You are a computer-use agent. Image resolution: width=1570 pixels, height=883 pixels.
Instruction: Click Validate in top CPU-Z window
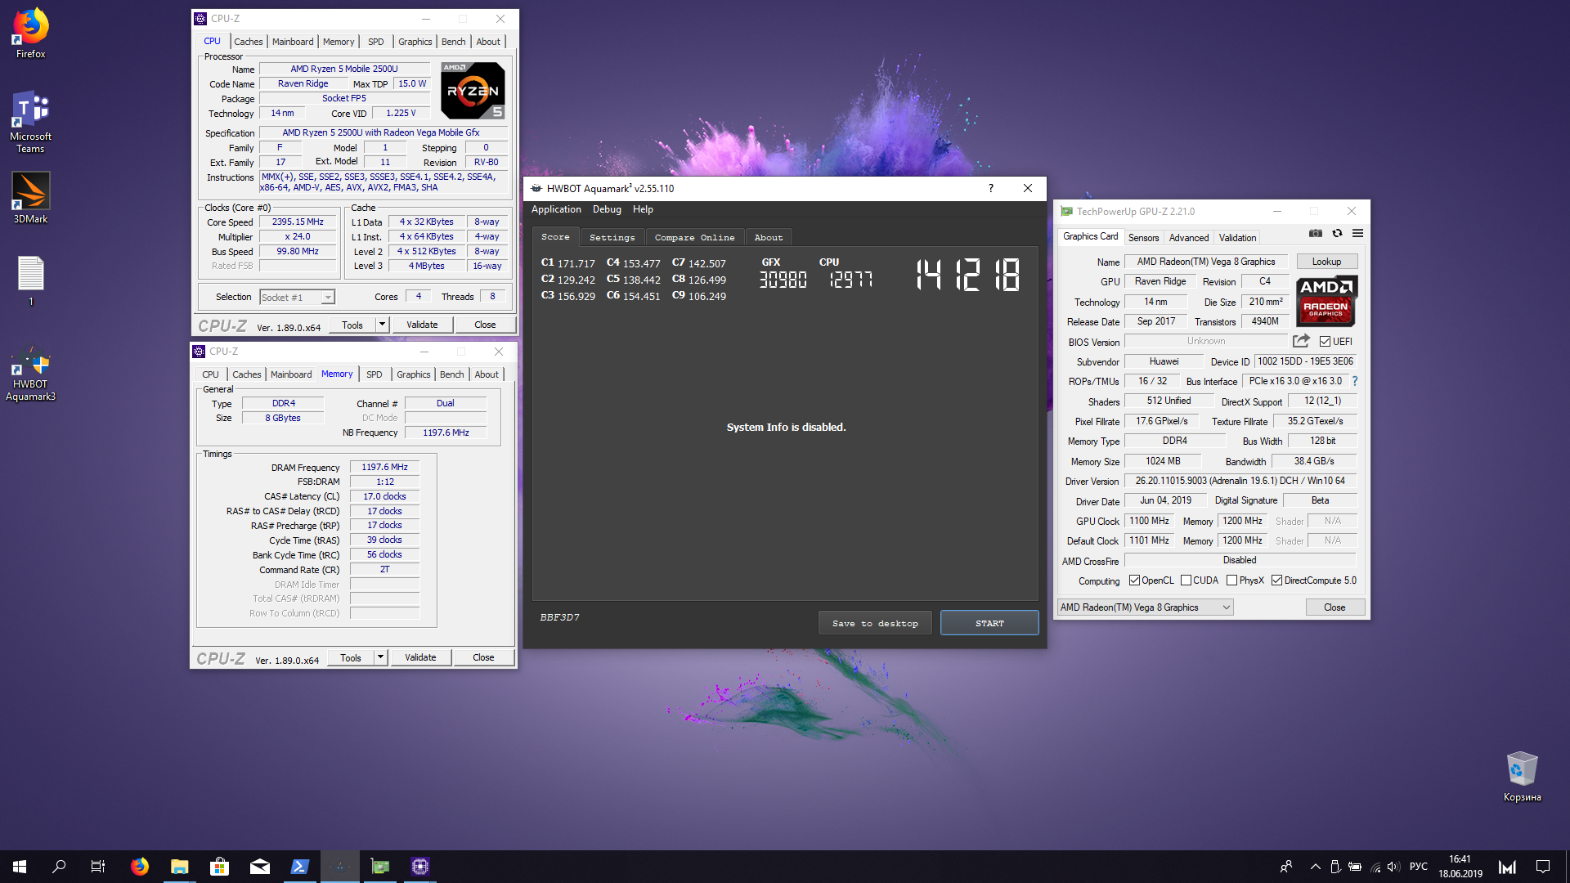(422, 325)
